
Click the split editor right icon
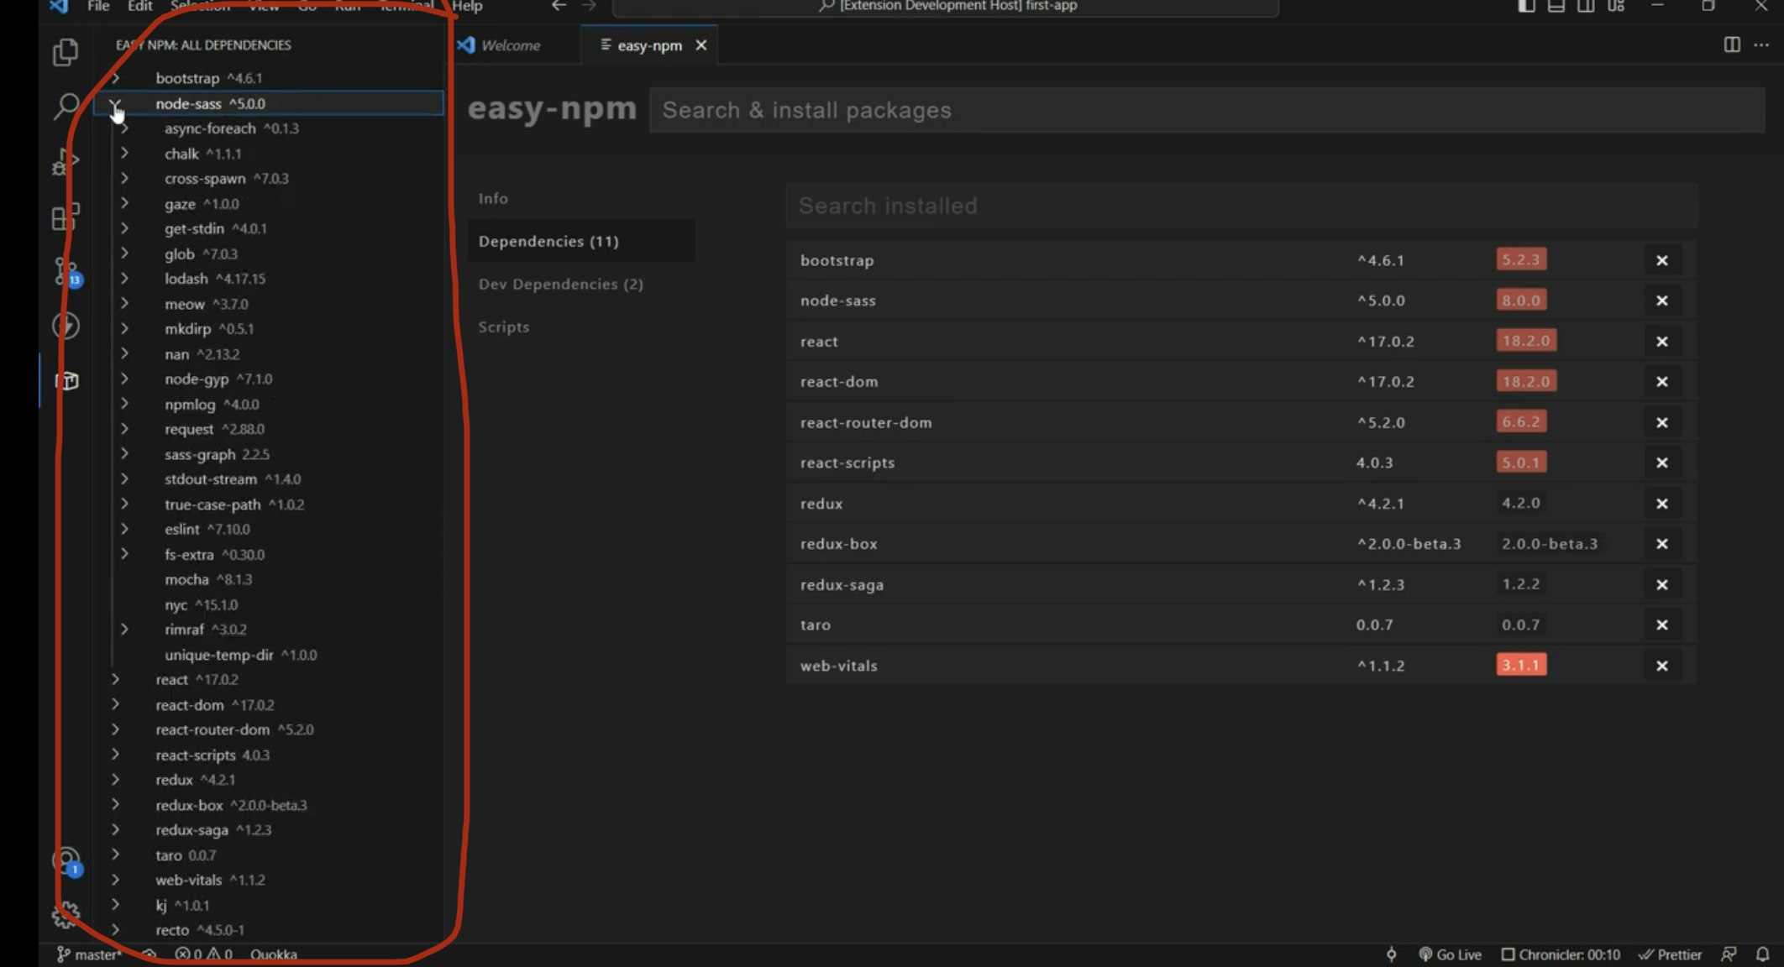point(1731,44)
